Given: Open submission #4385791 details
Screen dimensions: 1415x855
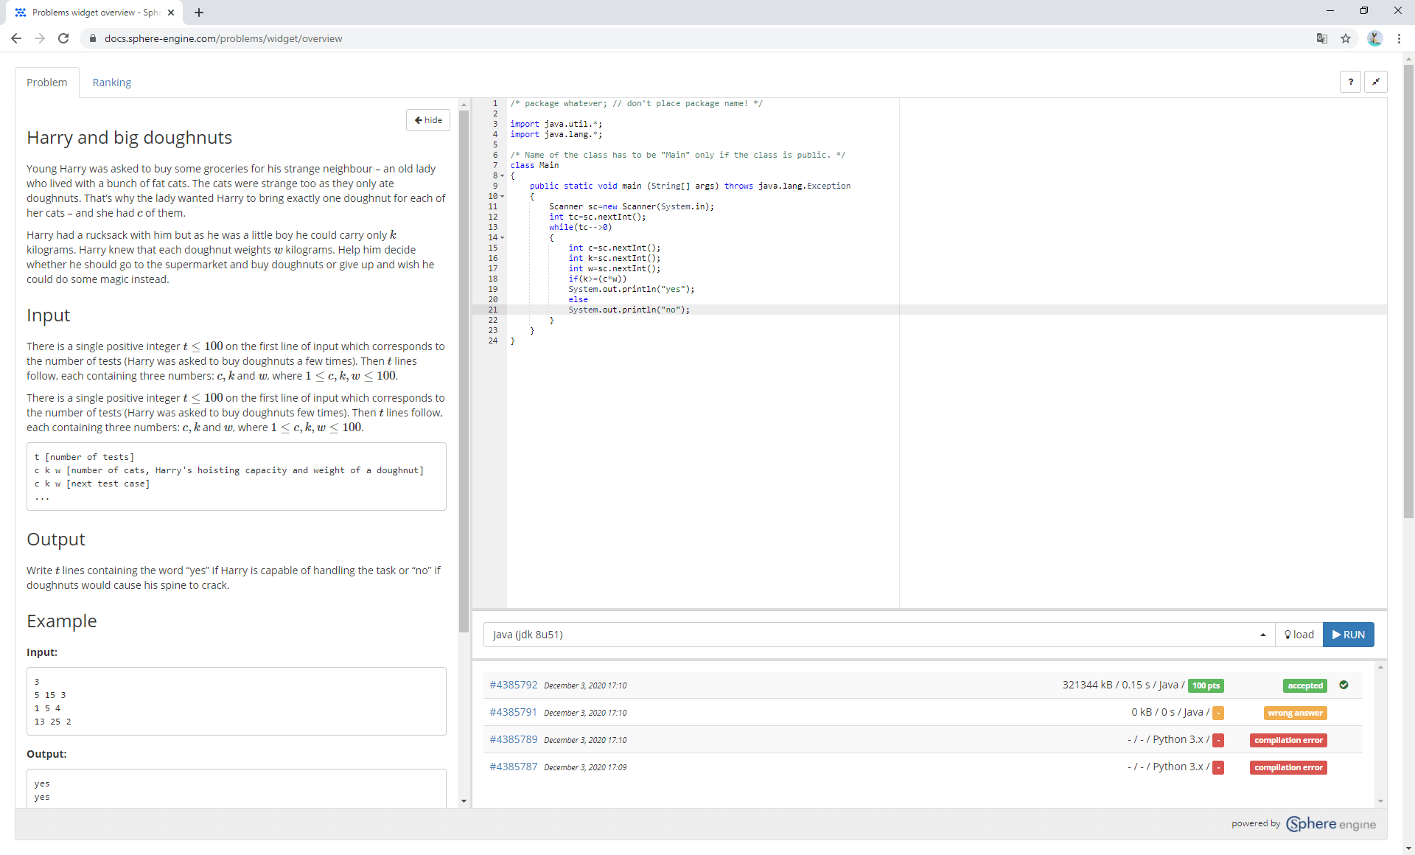Looking at the screenshot, I should pyautogui.click(x=513, y=712).
